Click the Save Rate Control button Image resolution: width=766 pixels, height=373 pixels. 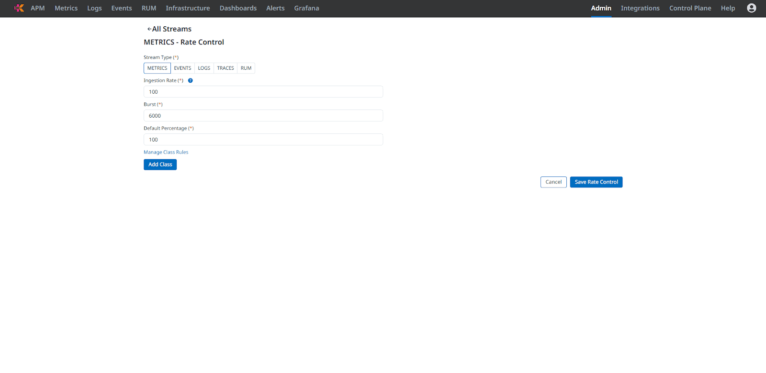click(x=596, y=182)
